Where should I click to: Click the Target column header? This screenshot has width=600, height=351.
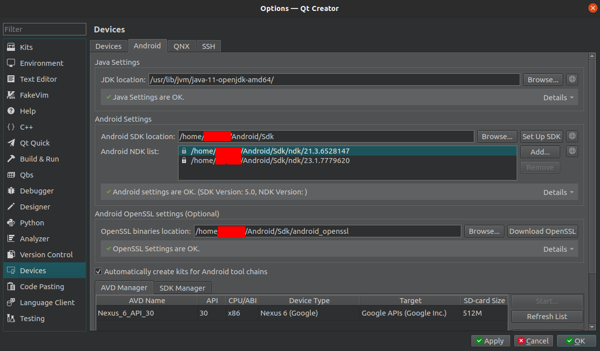click(410, 301)
